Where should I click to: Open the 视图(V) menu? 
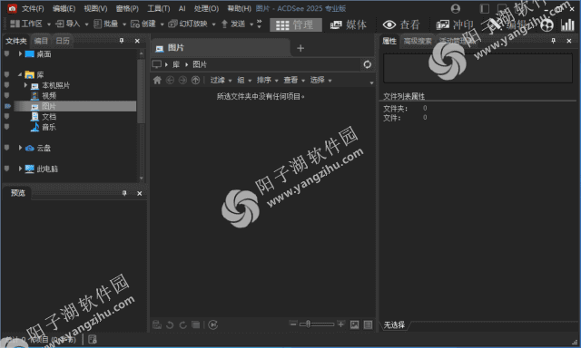click(95, 8)
